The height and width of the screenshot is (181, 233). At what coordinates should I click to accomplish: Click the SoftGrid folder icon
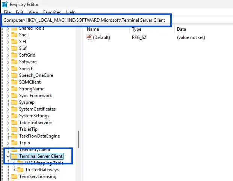[14, 55]
